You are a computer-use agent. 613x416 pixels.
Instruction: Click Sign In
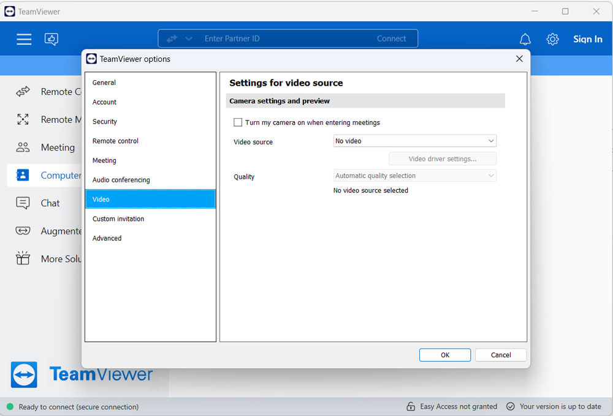click(588, 39)
